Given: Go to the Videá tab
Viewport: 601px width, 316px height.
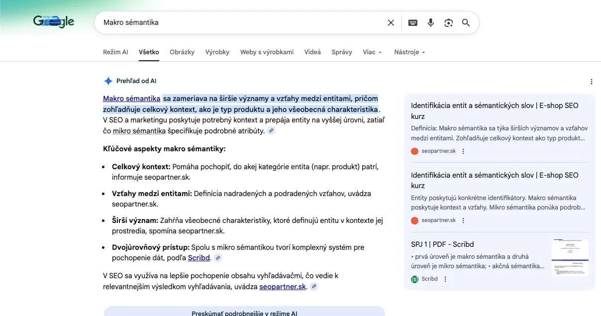Looking at the screenshot, I should 312,52.
